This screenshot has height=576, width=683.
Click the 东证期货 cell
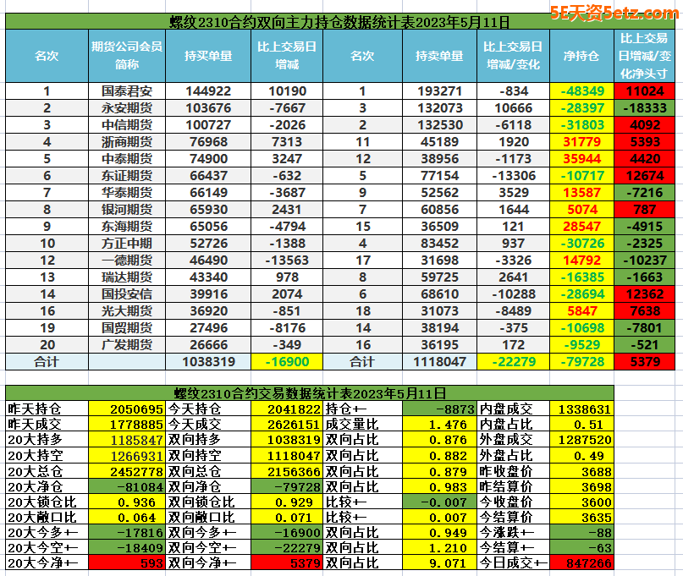[x=127, y=176]
